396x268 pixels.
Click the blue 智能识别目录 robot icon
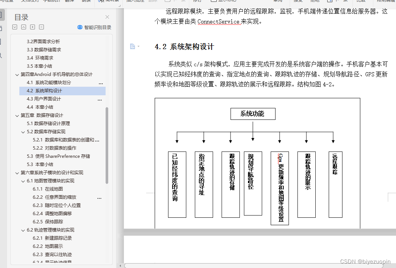pos(80,27)
